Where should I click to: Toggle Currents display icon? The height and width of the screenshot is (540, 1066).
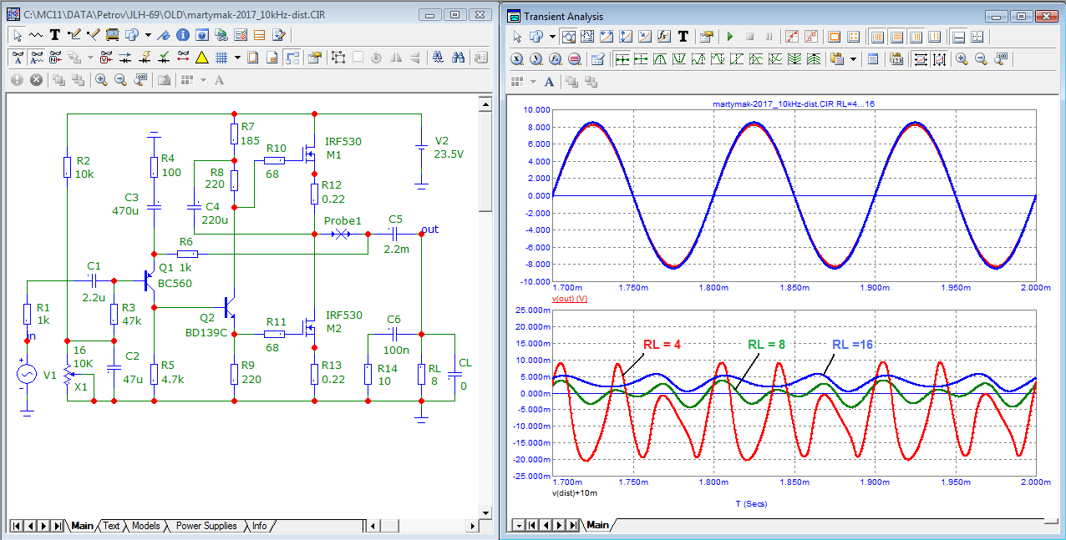coord(124,58)
